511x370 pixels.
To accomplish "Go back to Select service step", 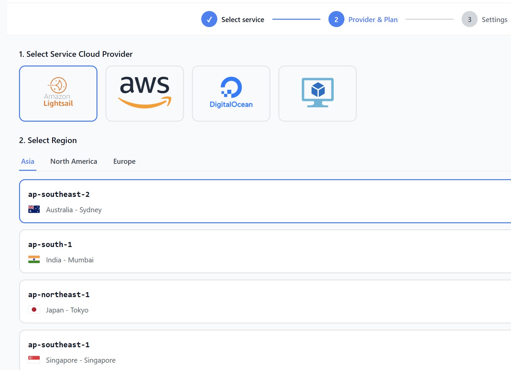I will pos(243,20).
